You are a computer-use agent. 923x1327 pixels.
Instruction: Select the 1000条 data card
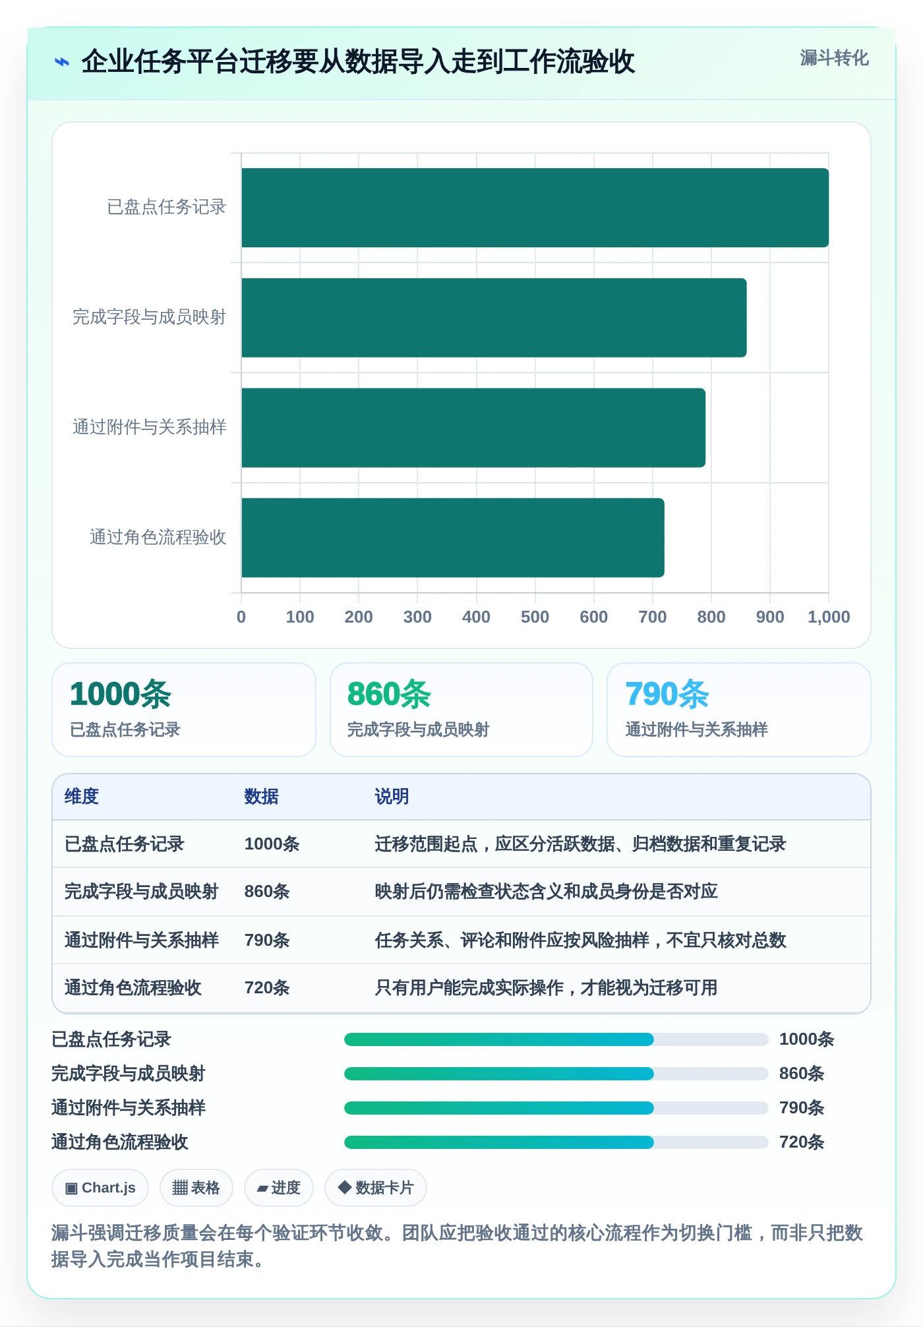(x=184, y=710)
